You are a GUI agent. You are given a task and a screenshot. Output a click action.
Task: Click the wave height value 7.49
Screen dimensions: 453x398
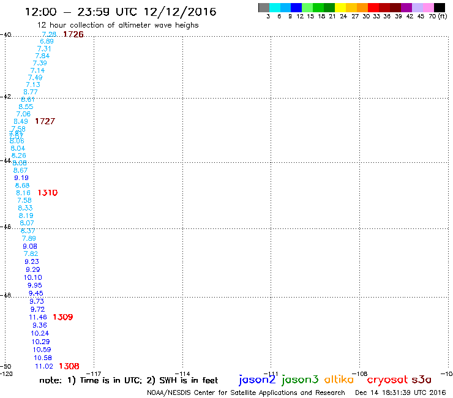click(x=36, y=78)
